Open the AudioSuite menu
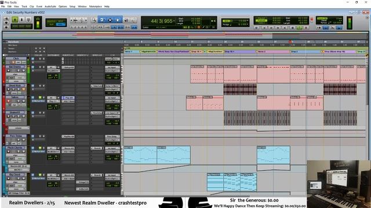Image resolution: width=371 pixels, height=208 pixels. [x=50, y=6]
